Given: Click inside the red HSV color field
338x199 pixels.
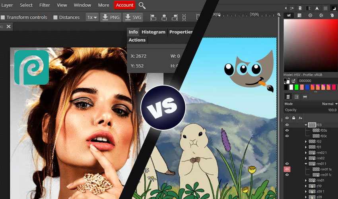Looking at the screenshot, I should pos(311,45).
